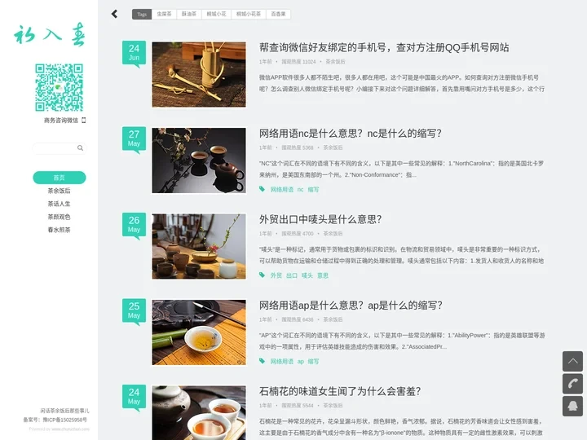Focus the sidebar search input field
The image size is (587, 440).
click(x=60, y=148)
